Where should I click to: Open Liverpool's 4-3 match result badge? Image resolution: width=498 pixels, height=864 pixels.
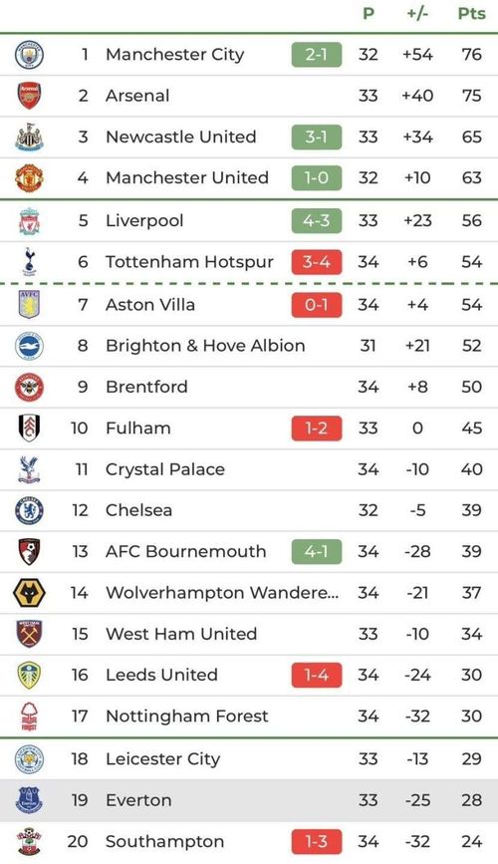tap(317, 220)
